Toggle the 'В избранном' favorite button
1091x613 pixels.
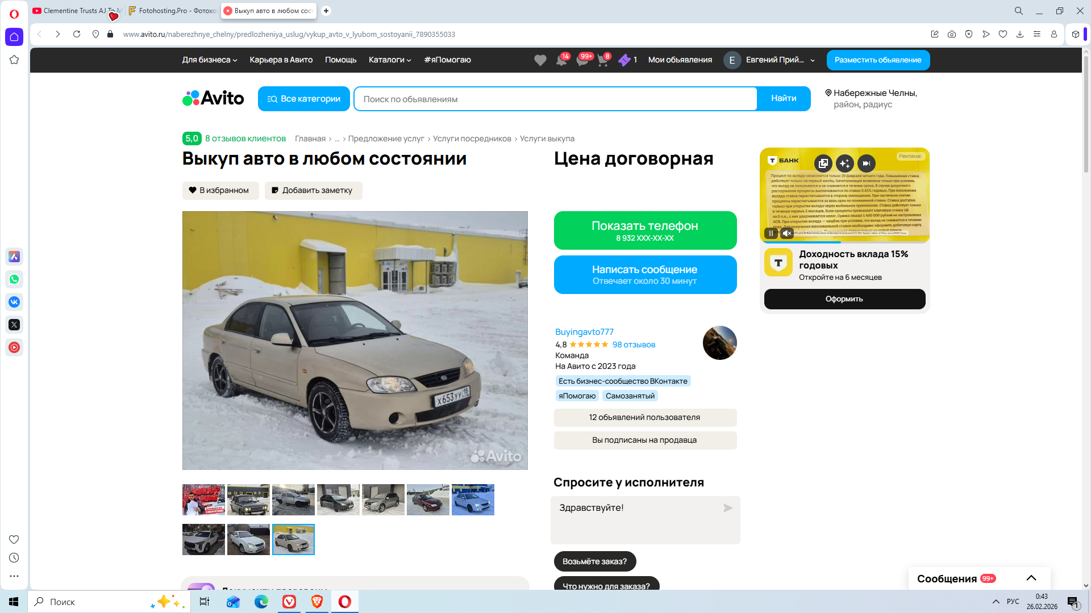click(220, 190)
